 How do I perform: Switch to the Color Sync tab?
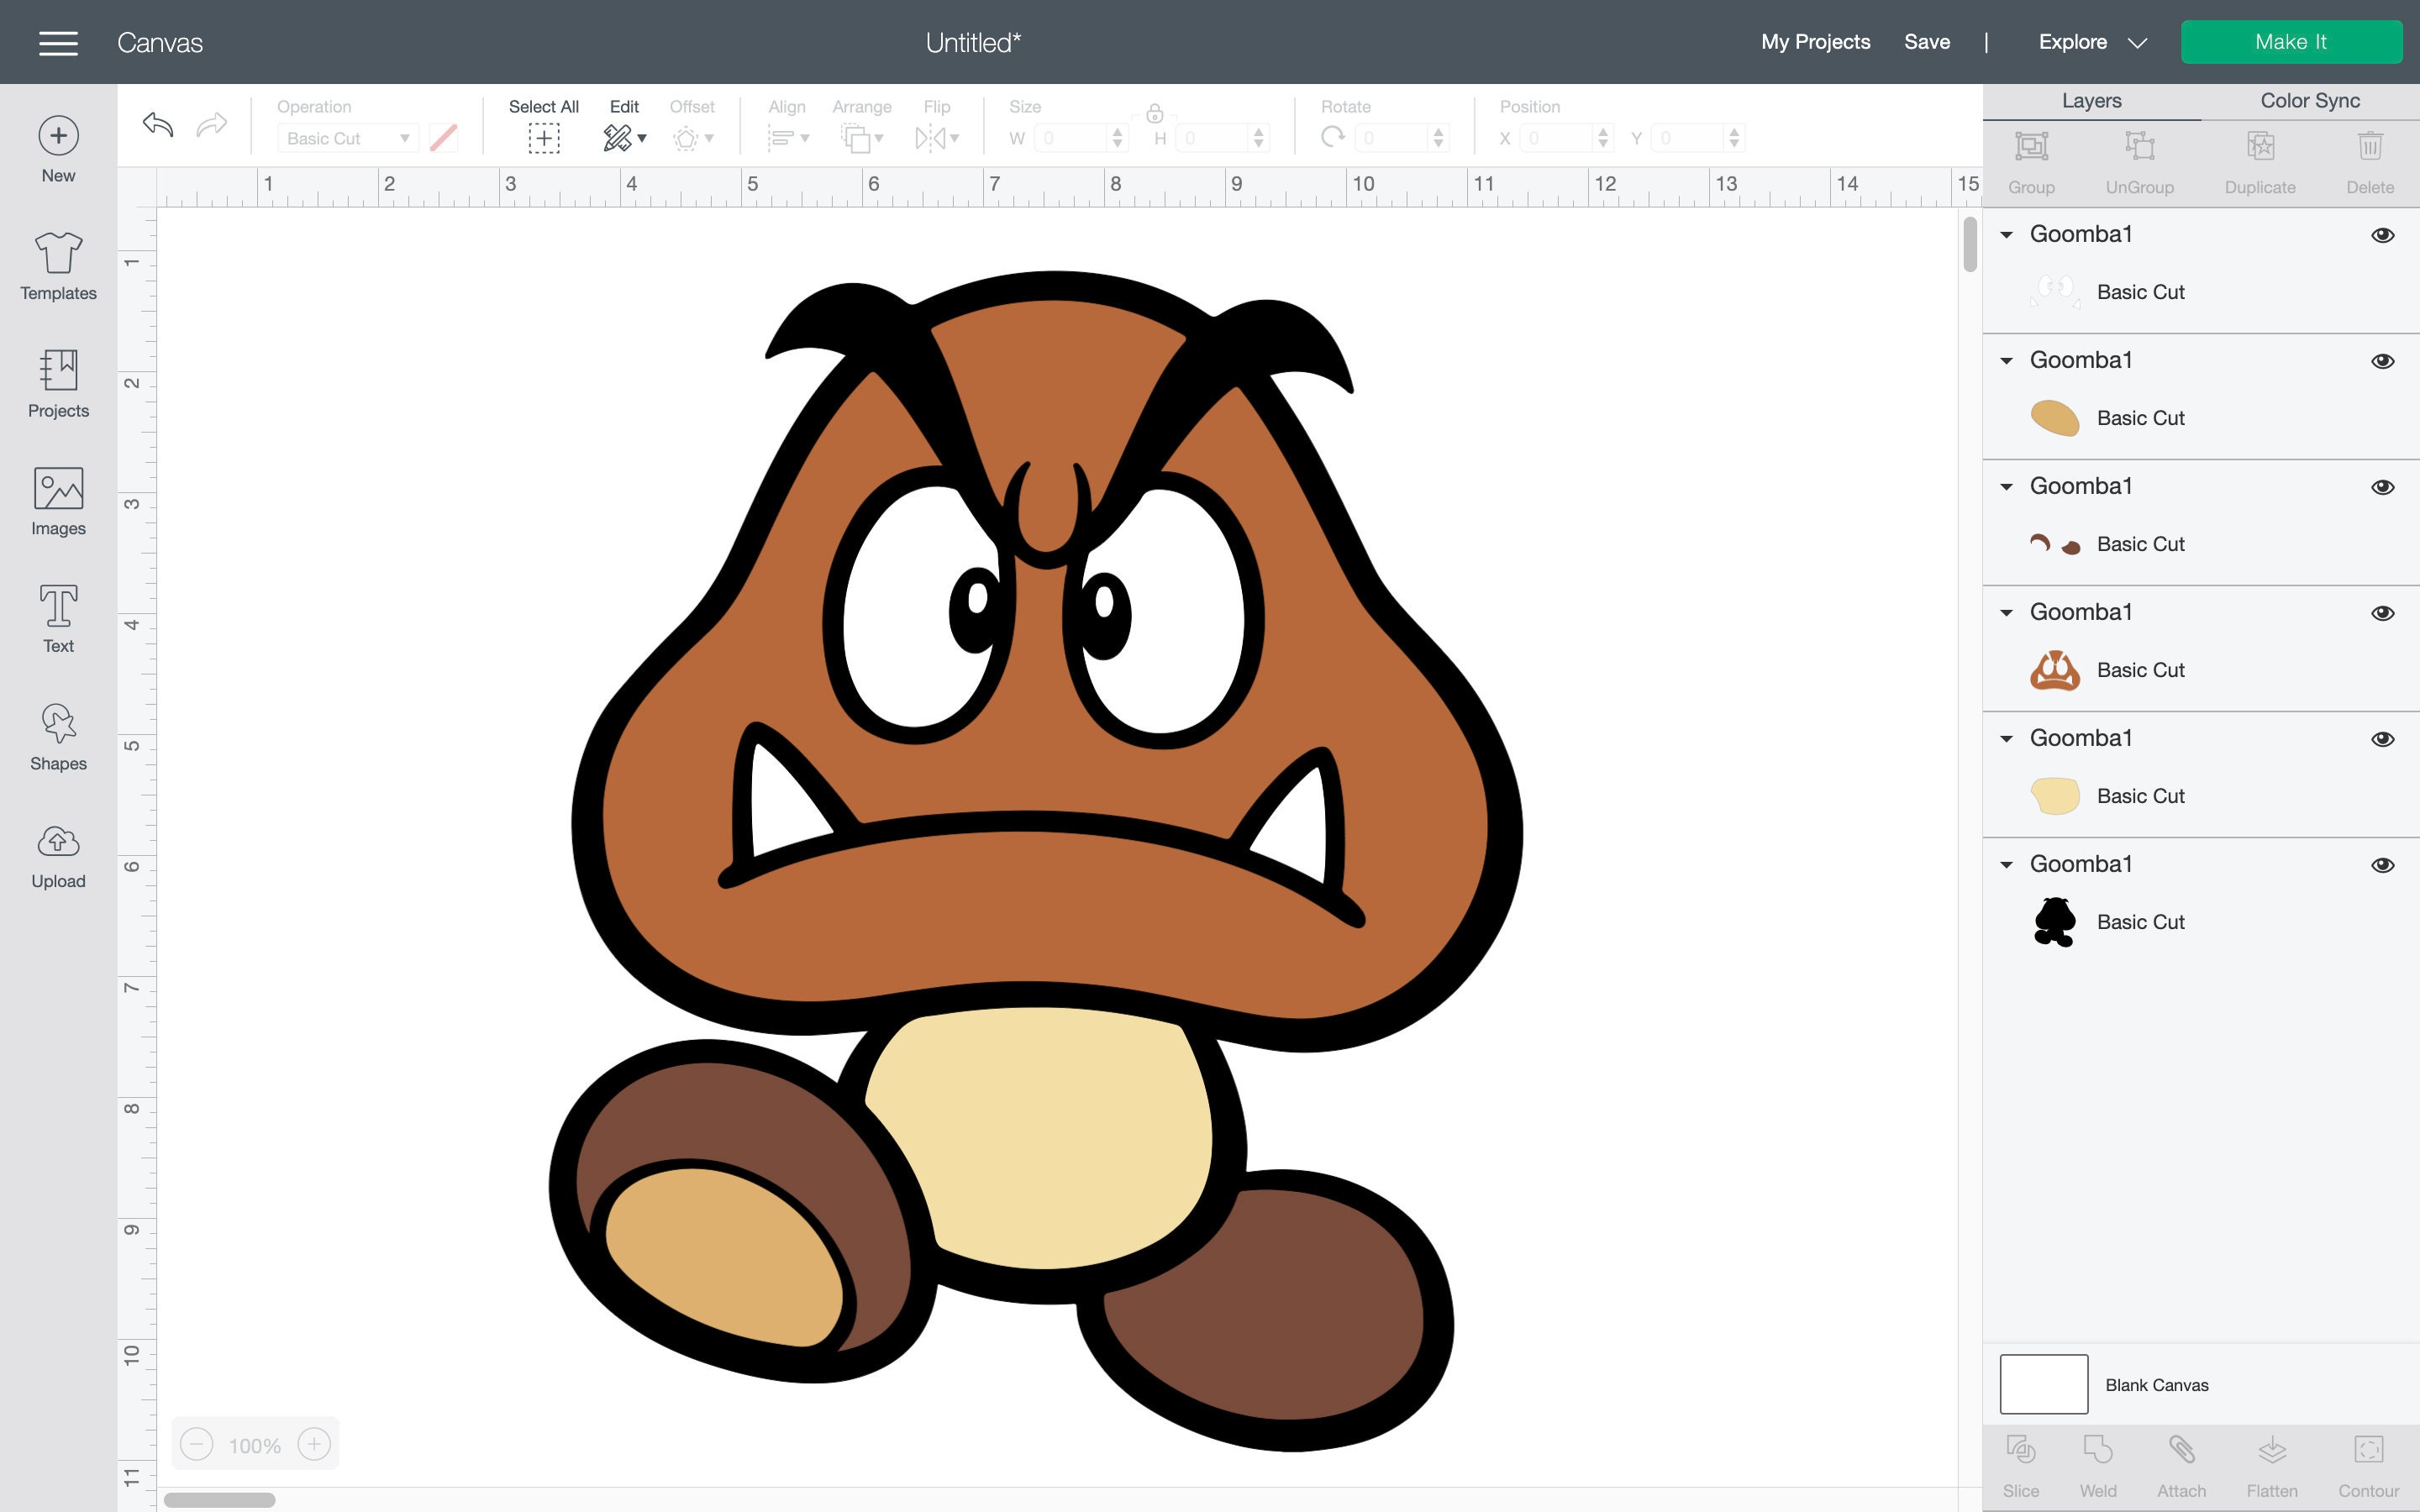2310,100
